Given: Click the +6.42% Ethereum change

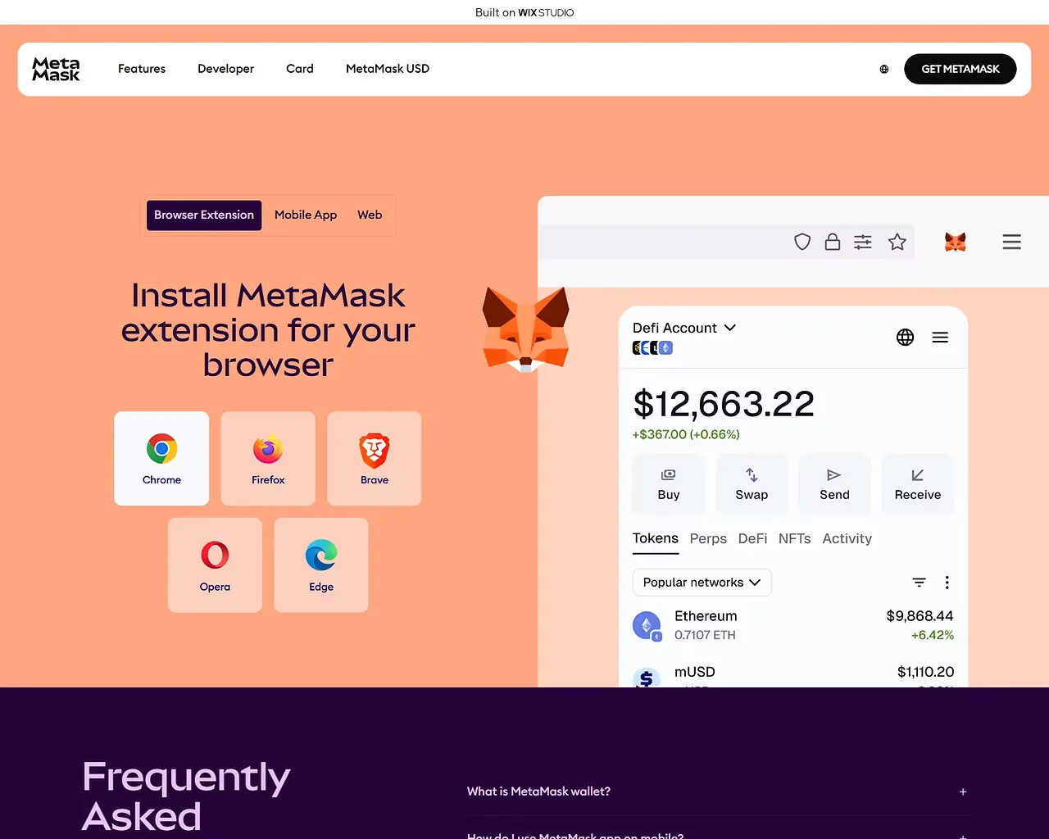Looking at the screenshot, I should pos(933,635).
